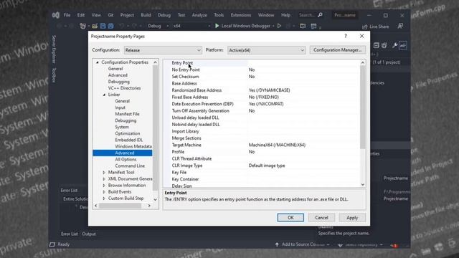Click the OK button
Screen dimensions: 459x258
[290, 218]
